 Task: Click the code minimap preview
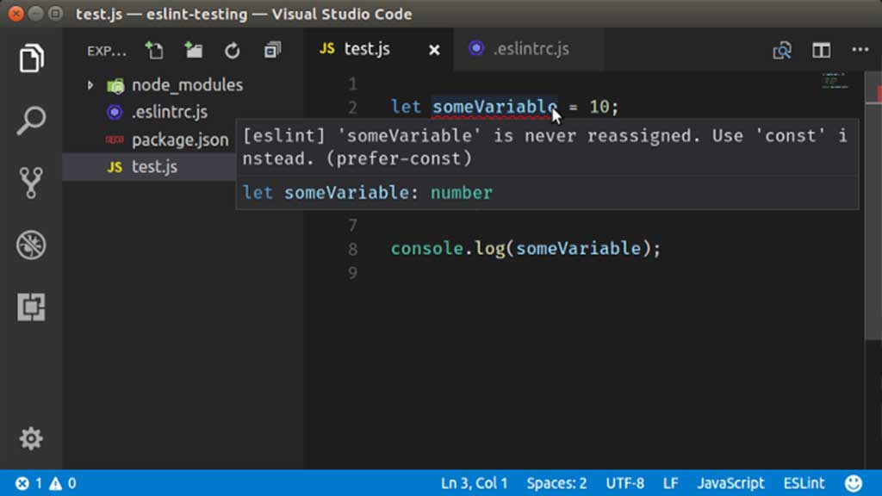pos(835,81)
